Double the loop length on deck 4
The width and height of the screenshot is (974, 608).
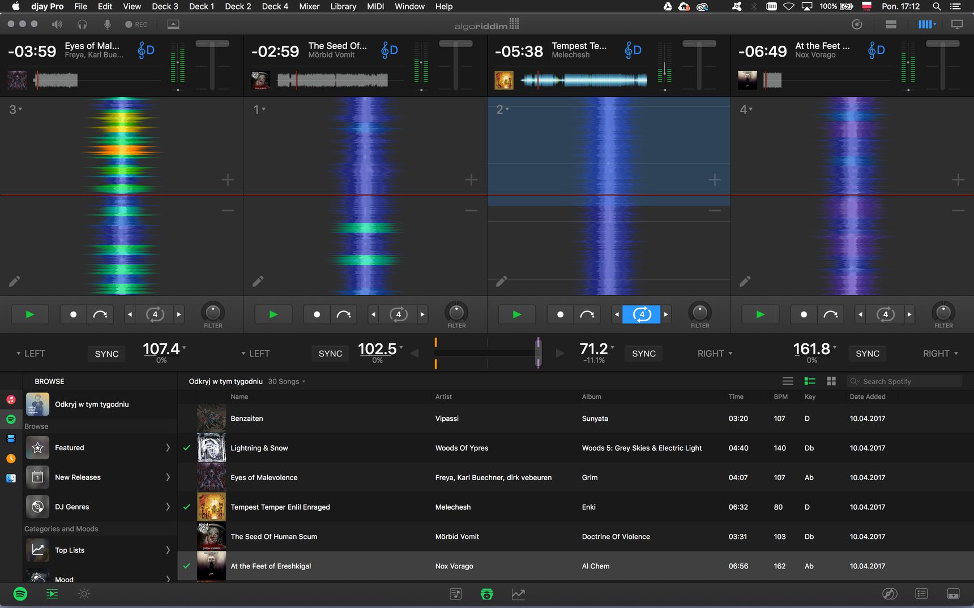coord(909,314)
